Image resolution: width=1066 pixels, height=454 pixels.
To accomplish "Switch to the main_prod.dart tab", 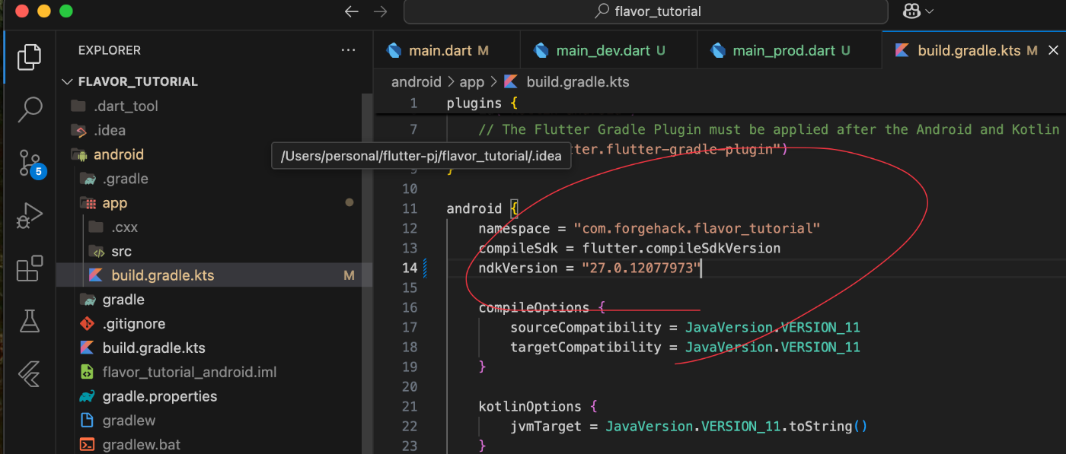I will tap(789, 51).
